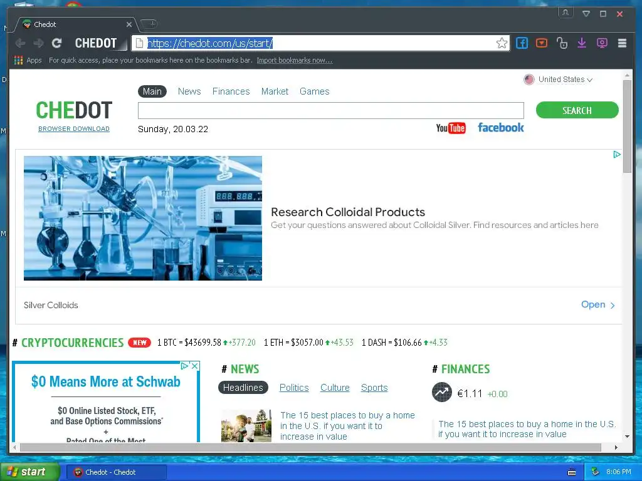The image size is (642, 481).
Task: Click the vertical scrollbar thumb
Action: pyautogui.click(x=627, y=127)
